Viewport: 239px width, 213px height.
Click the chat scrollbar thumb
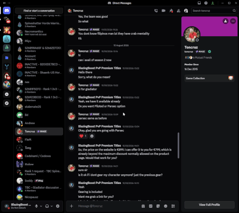coord(178,145)
